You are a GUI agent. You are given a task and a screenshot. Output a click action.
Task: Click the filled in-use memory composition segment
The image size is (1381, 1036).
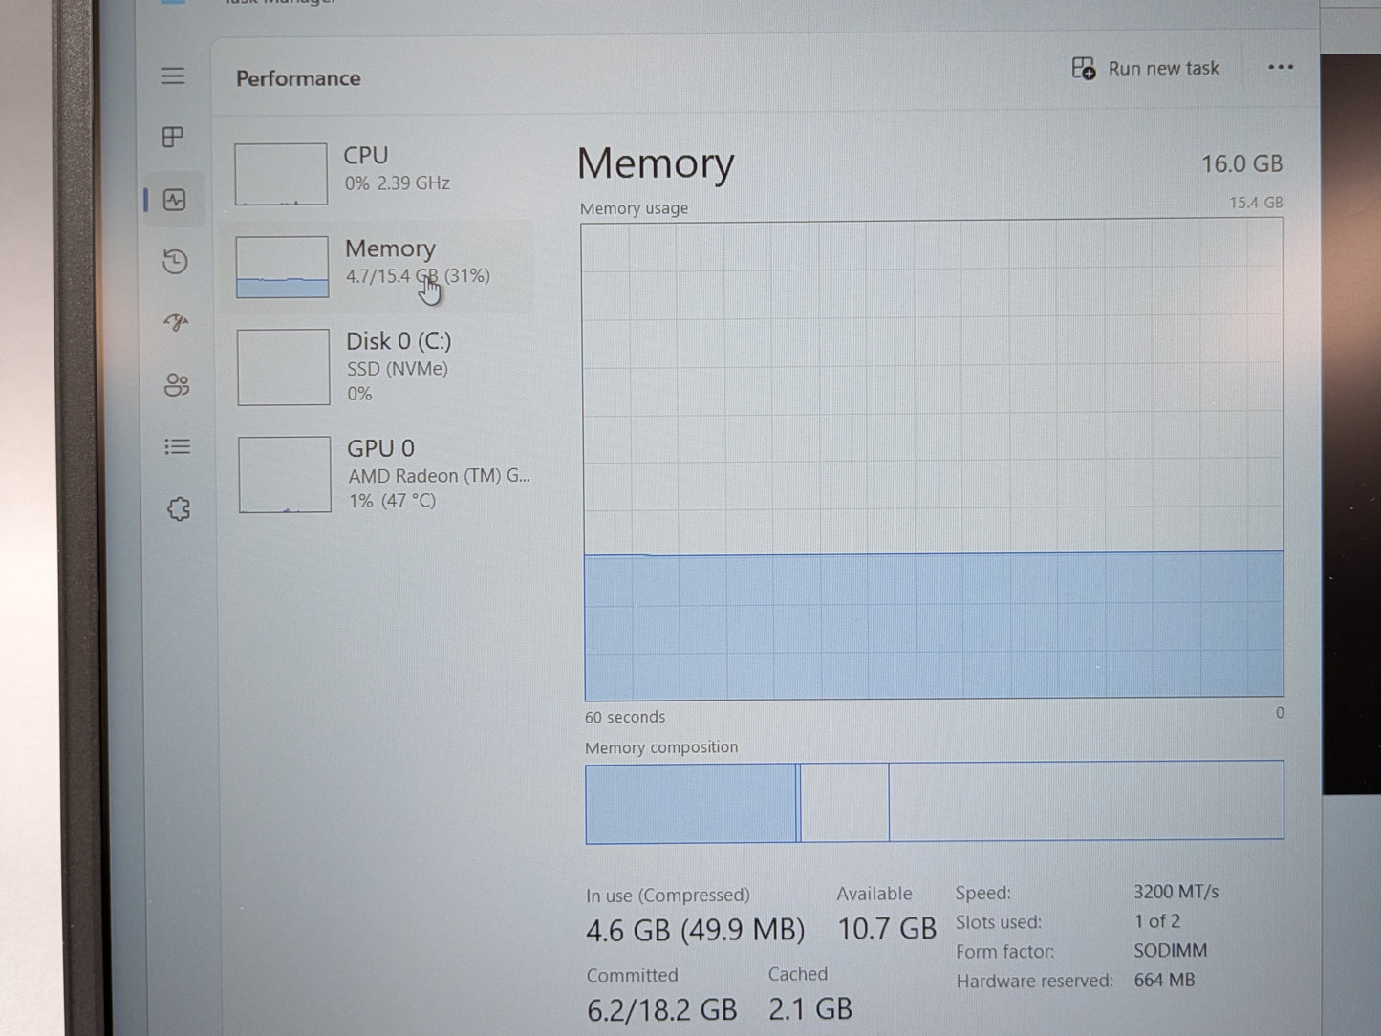690,803
